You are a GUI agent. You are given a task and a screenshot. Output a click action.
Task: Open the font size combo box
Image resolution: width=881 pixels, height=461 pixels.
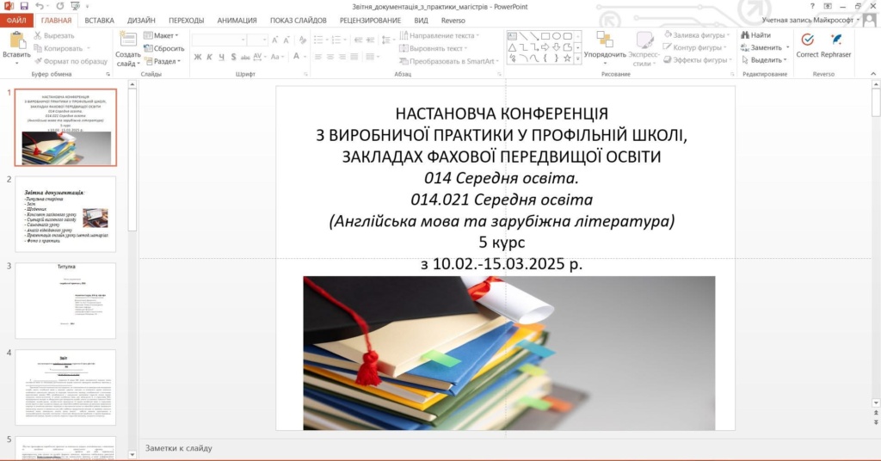coord(256,40)
